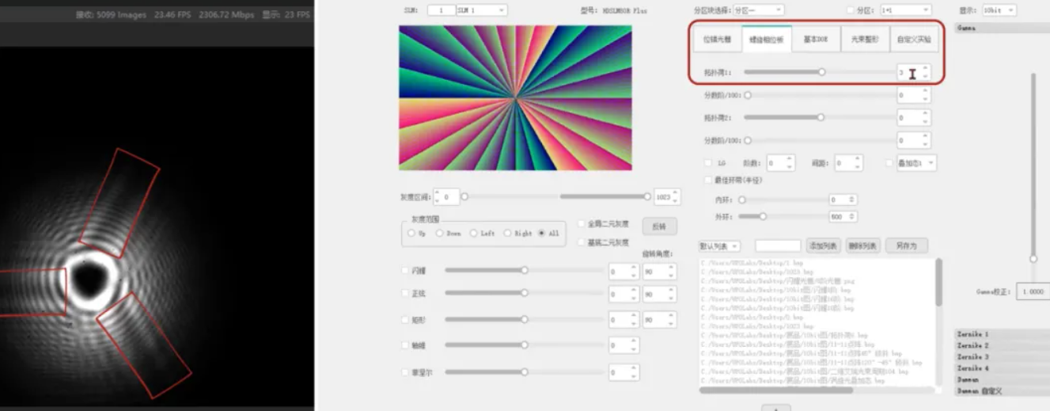The image size is (1050, 411).
Task: Open the 自定义实验 tab
Action: click(x=912, y=39)
